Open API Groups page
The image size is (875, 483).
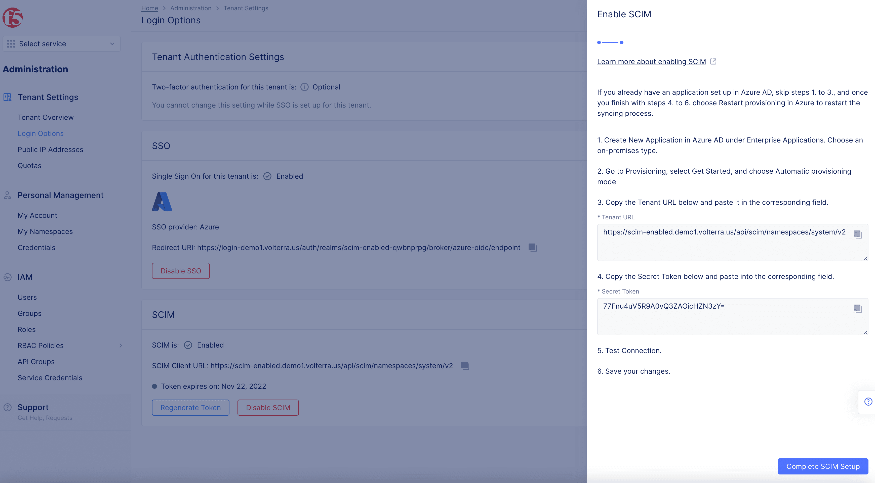36,362
